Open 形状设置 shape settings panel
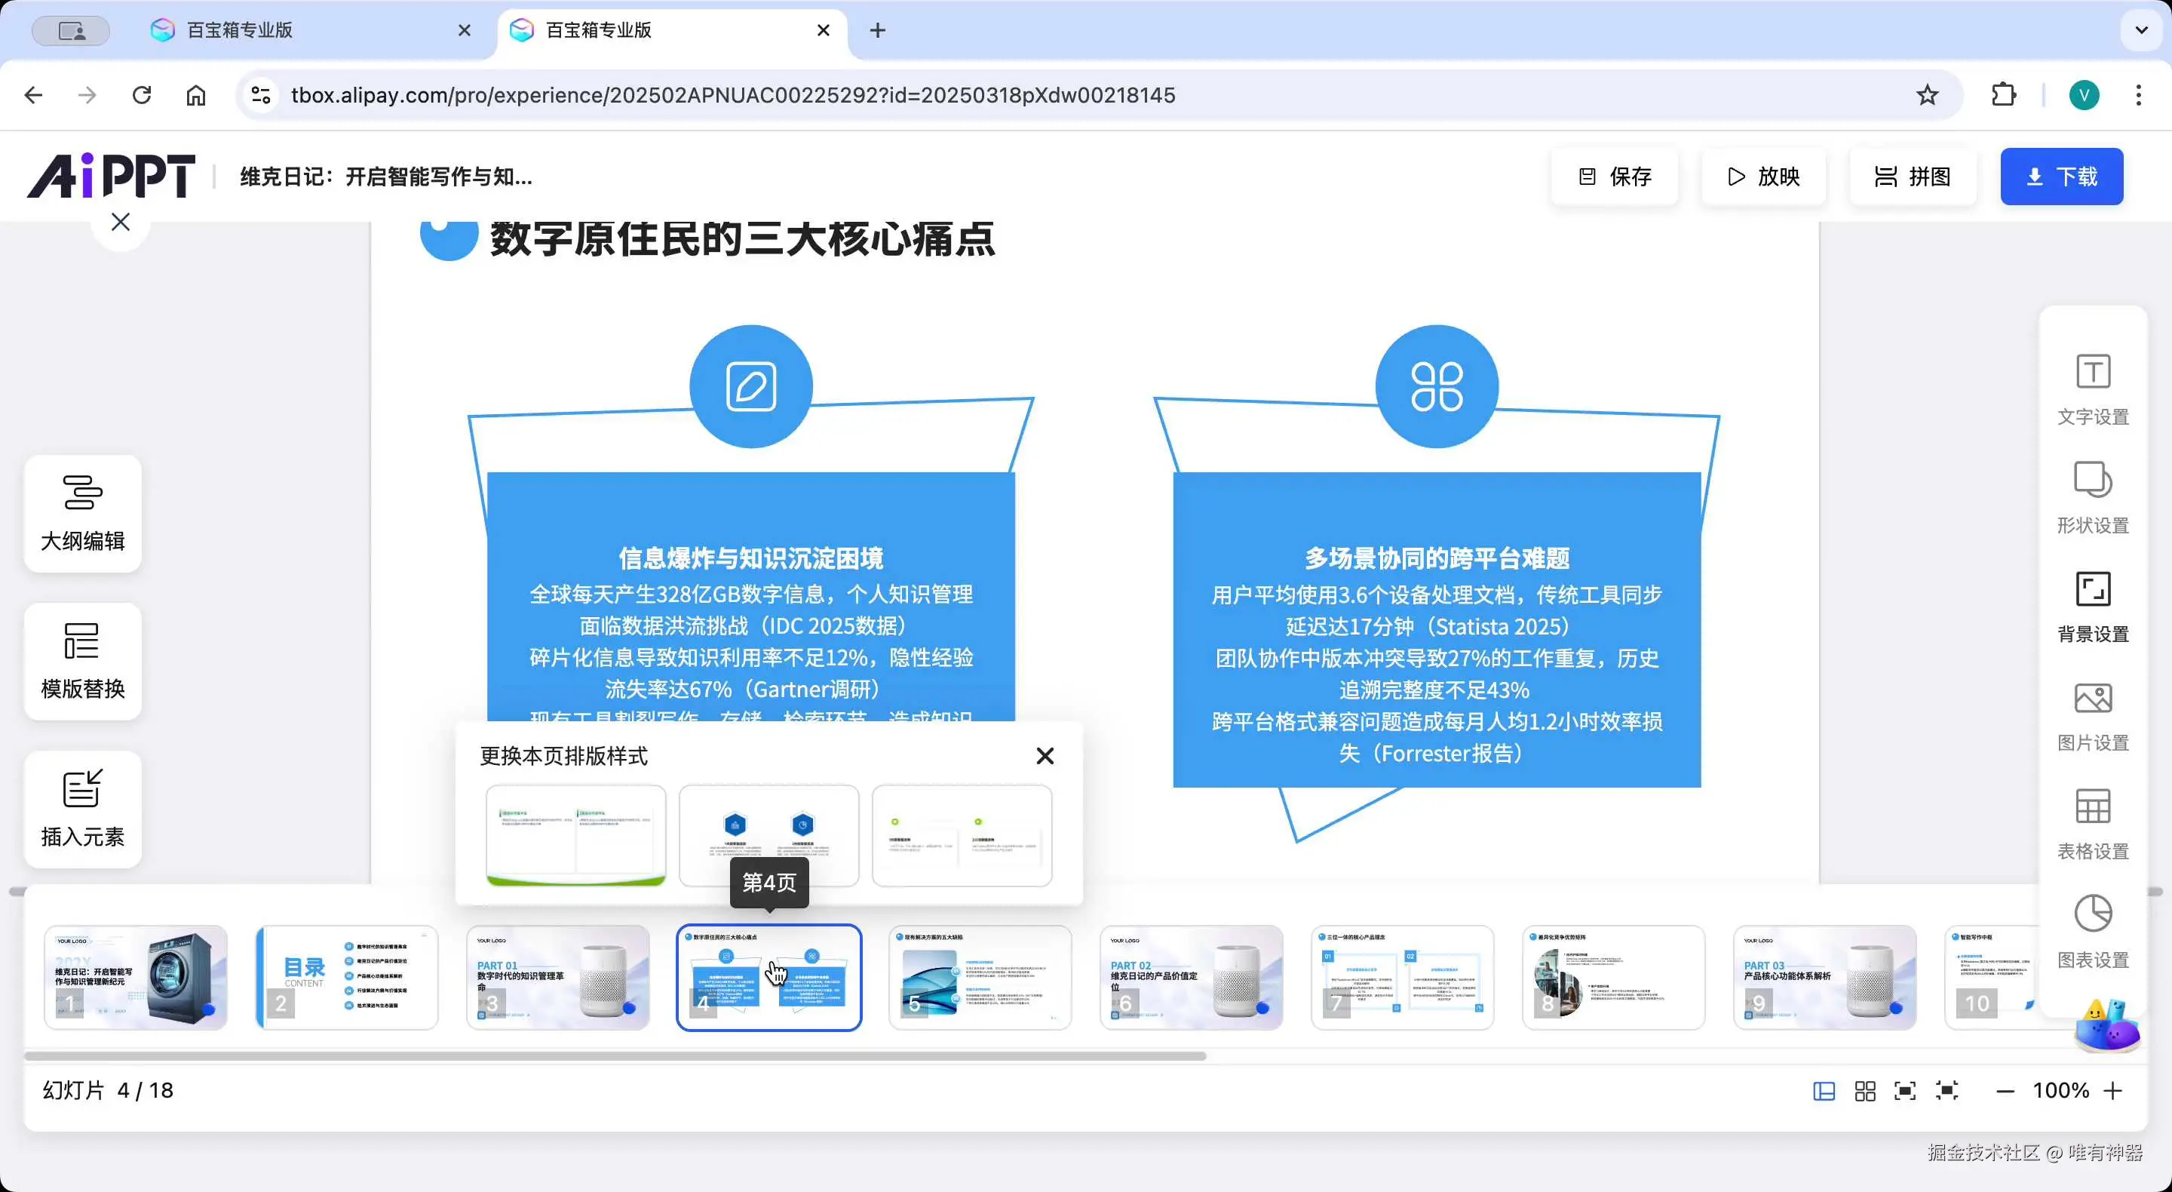 2092,498
